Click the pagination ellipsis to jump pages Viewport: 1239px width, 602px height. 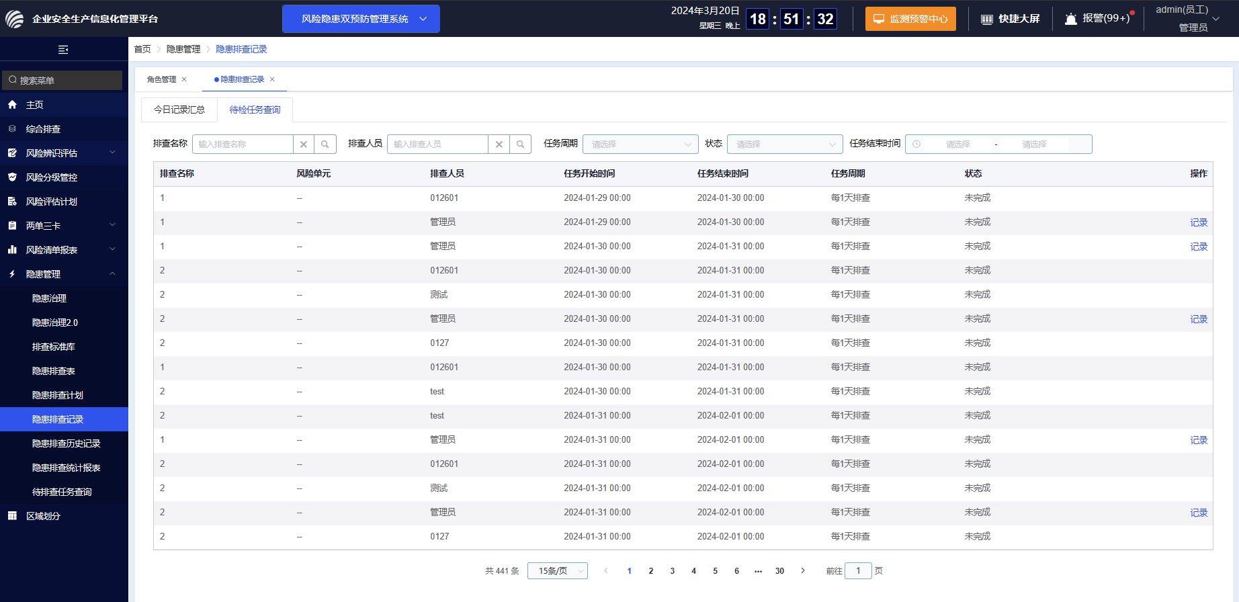coord(758,571)
